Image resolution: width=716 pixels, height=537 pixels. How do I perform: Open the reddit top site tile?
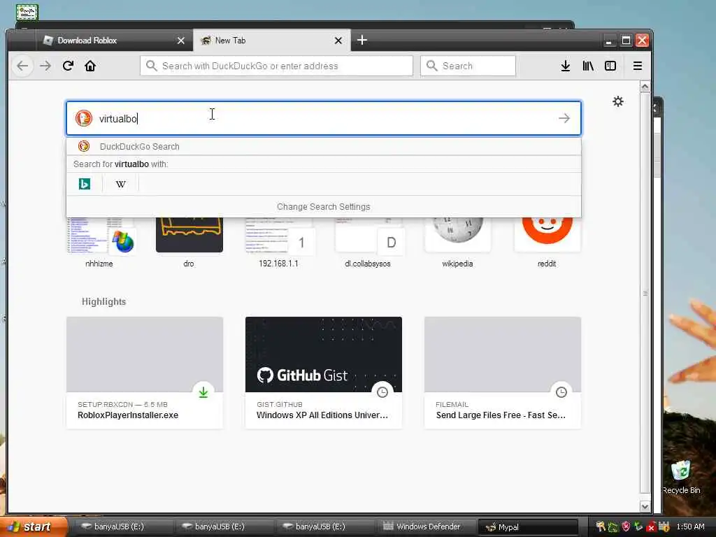[x=547, y=242]
